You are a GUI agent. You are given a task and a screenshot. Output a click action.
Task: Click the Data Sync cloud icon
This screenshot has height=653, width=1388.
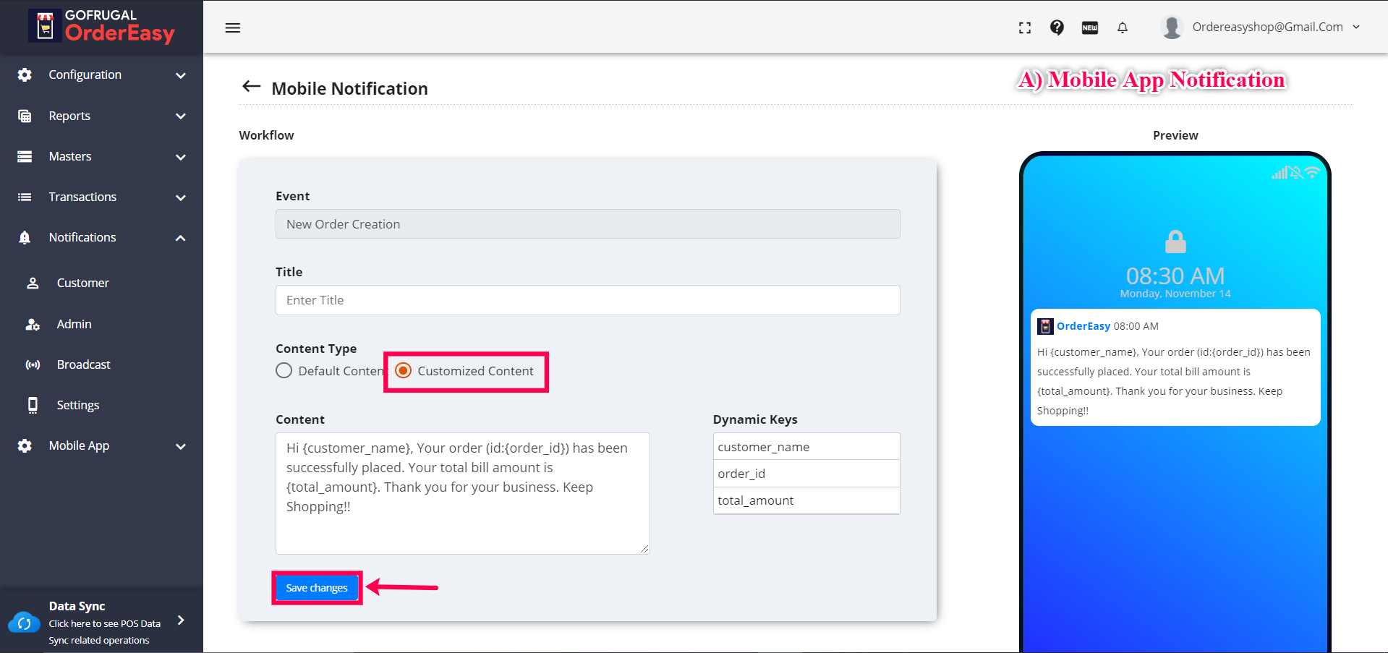(x=24, y=622)
